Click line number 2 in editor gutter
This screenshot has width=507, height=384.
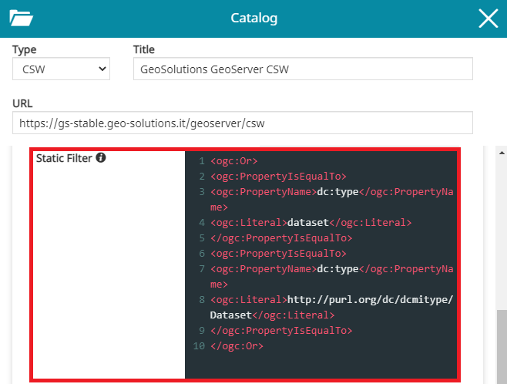coord(200,177)
